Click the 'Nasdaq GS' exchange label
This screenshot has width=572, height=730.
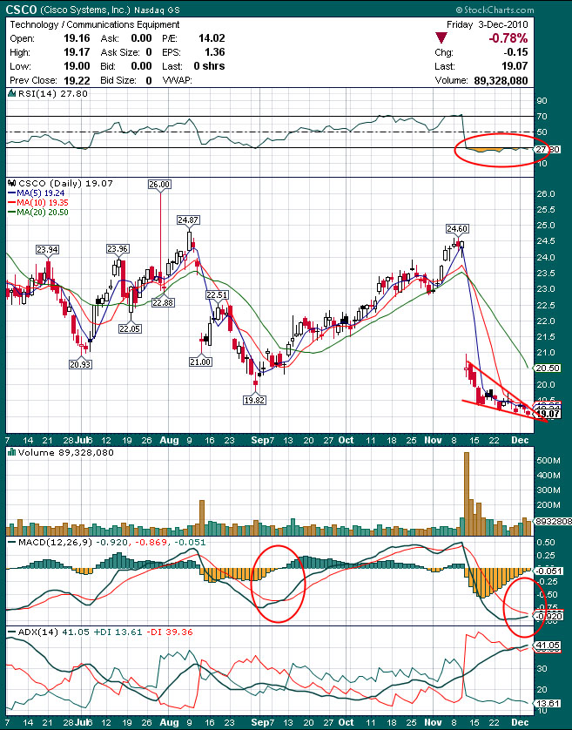click(157, 10)
